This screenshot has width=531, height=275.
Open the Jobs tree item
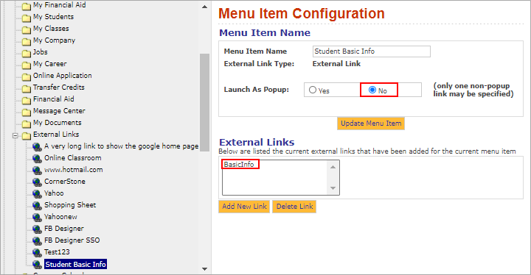[40, 52]
